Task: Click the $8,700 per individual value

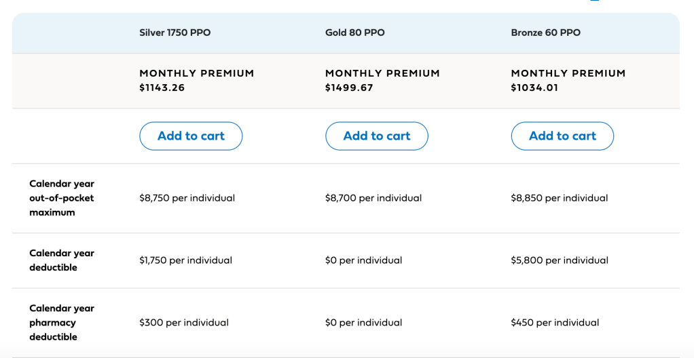Action: [373, 198]
